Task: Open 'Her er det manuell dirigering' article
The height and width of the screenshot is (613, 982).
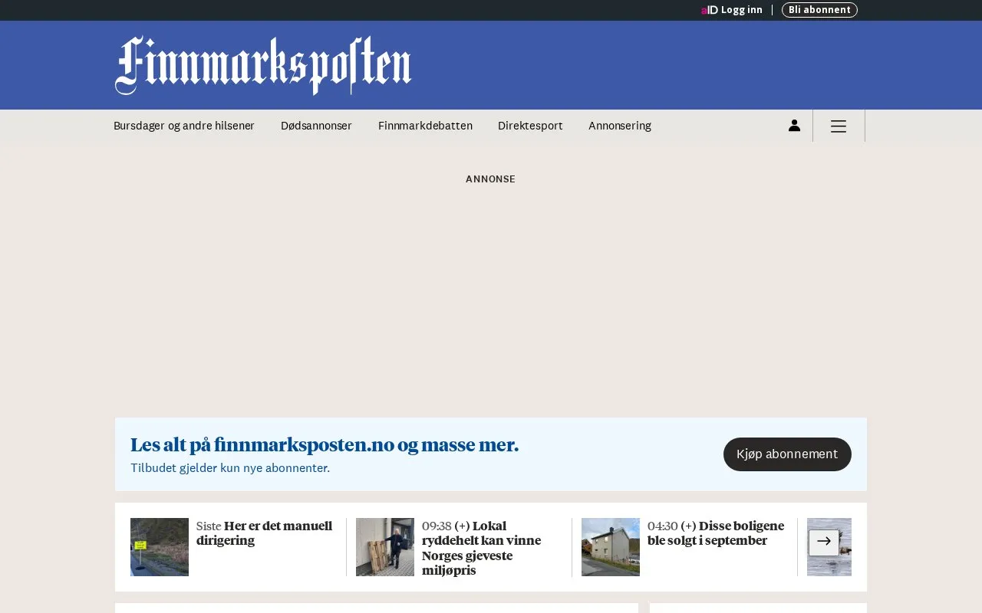Action: [265, 533]
